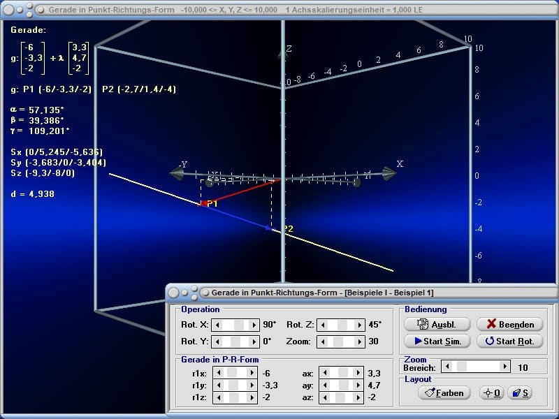Image resolution: width=559 pixels, height=419 pixels.
Task: Click the β = 39,386° angle text
Action: point(38,120)
